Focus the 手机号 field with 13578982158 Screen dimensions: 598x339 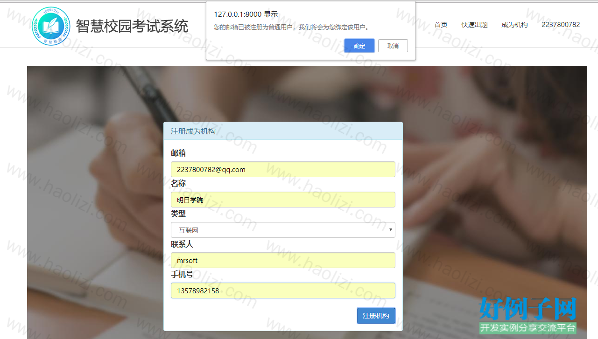[x=283, y=291]
